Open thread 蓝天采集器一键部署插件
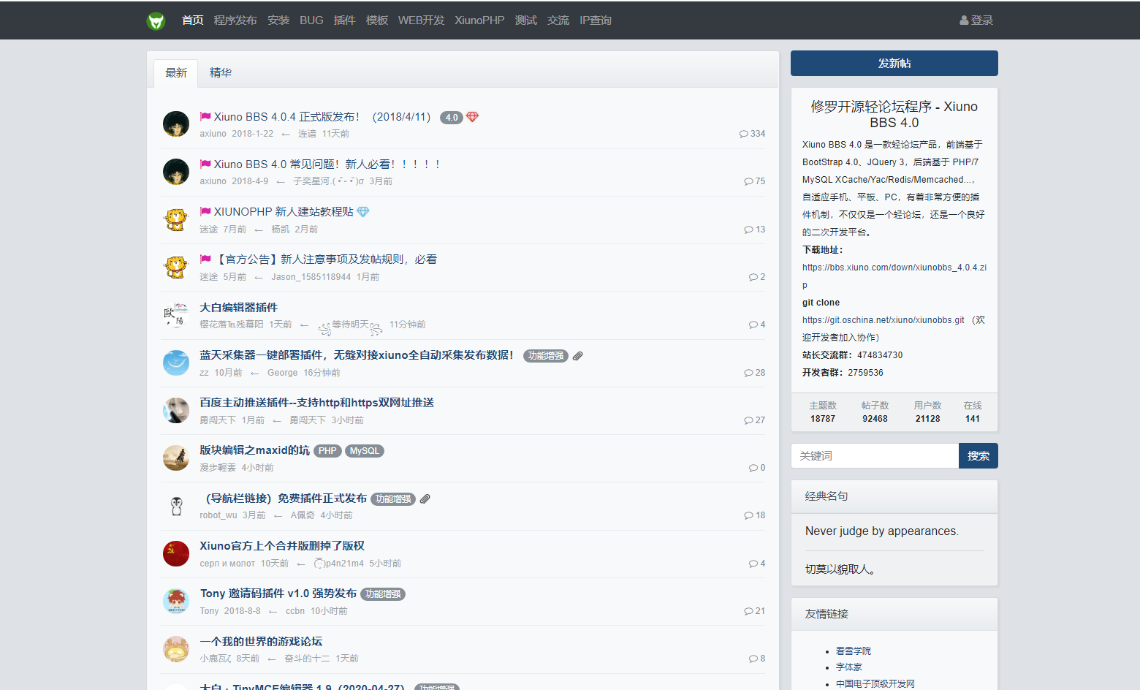The height and width of the screenshot is (690, 1140). coord(357,355)
